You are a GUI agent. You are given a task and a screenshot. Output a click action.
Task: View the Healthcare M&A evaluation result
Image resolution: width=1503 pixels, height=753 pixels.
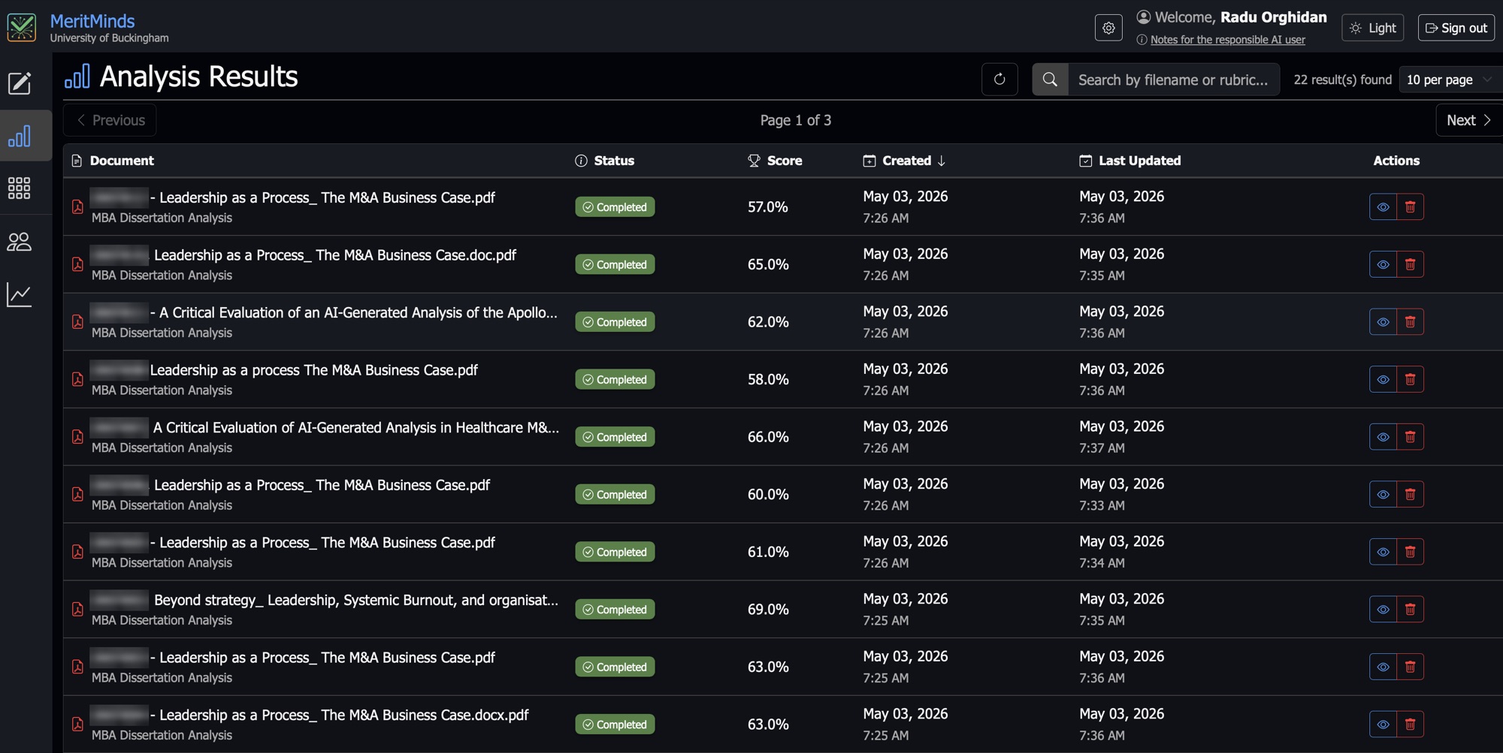tap(1383, 437)
